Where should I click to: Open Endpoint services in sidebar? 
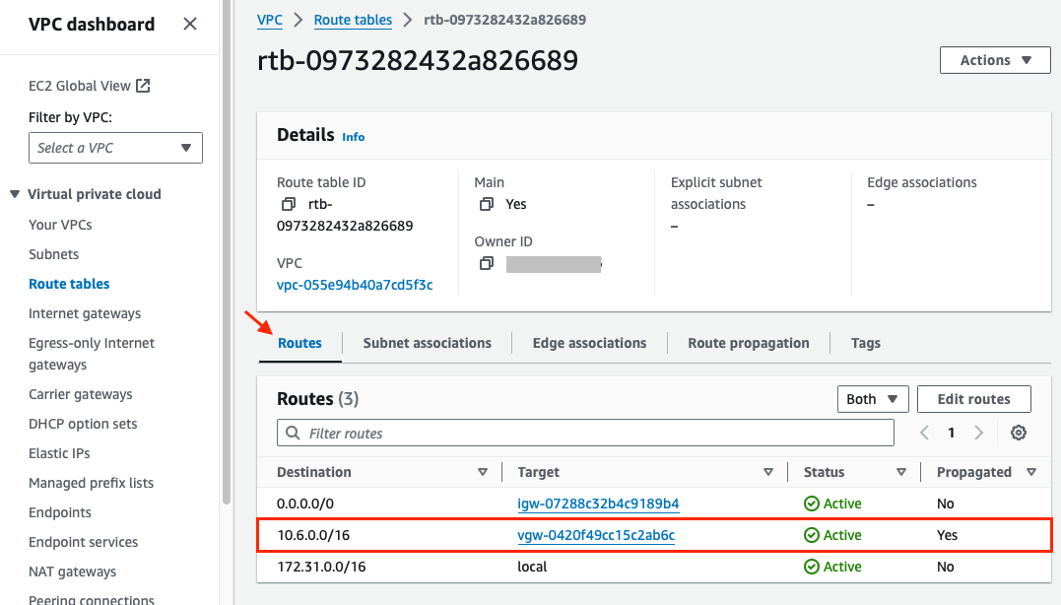tap(83, 542)
